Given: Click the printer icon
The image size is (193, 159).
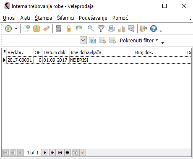Looking at the screenshot, I should click(x=111, y=29).
